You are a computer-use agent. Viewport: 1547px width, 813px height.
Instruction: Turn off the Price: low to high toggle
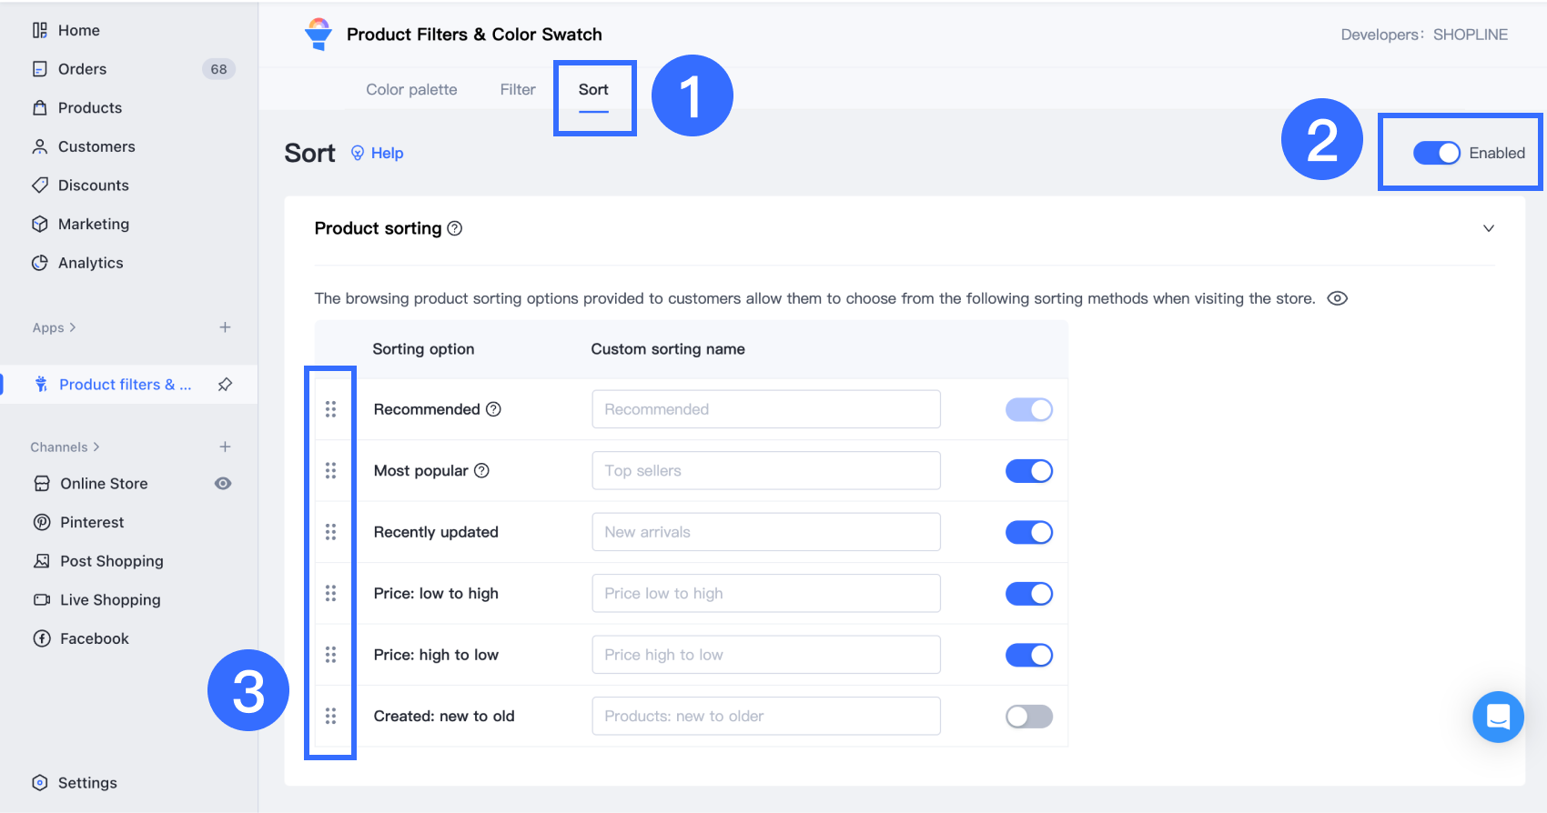pos(1028,593)
